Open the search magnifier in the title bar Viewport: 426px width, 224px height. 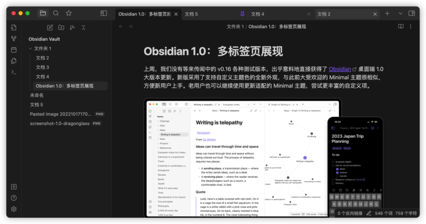point(56,13)
